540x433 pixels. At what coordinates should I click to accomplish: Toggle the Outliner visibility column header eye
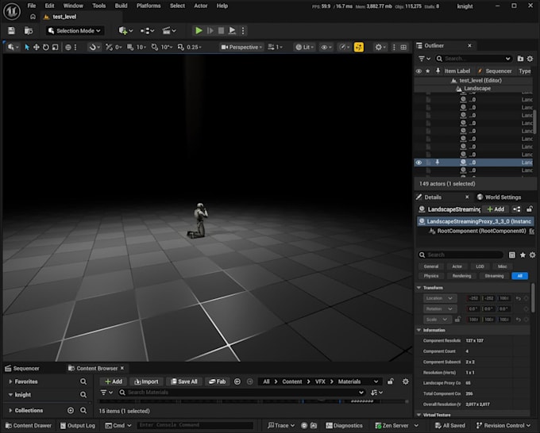418,71
